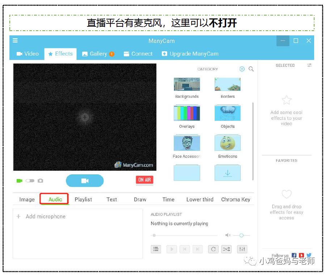Open the ManyCam hamburger menu
The image size is (325, 275).
[x=15, y=41]
